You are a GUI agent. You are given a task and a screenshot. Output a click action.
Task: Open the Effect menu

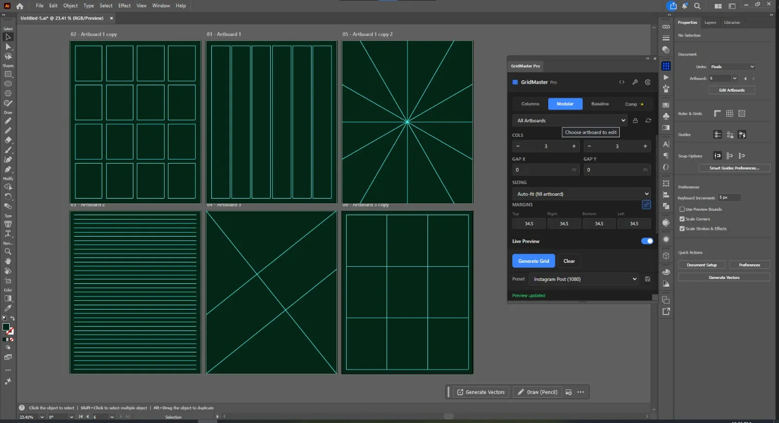pos(125,6)
